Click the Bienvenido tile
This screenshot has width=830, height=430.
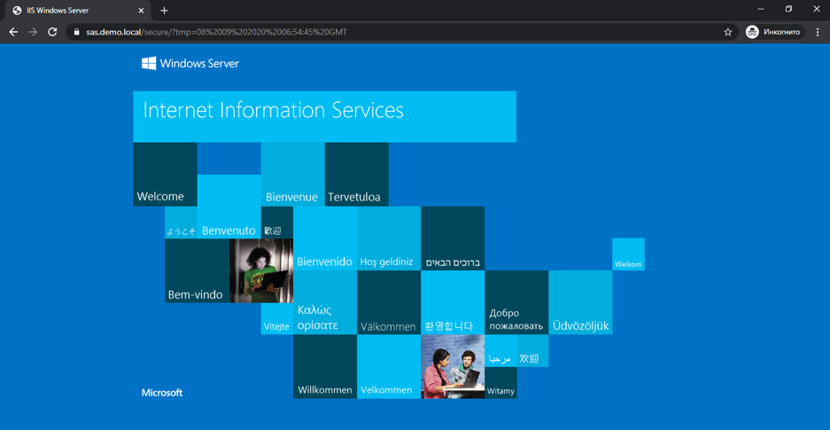[325, 238]
